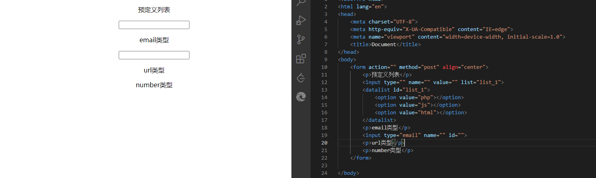Click the email类型 label on the page

(x=154, y=40)
